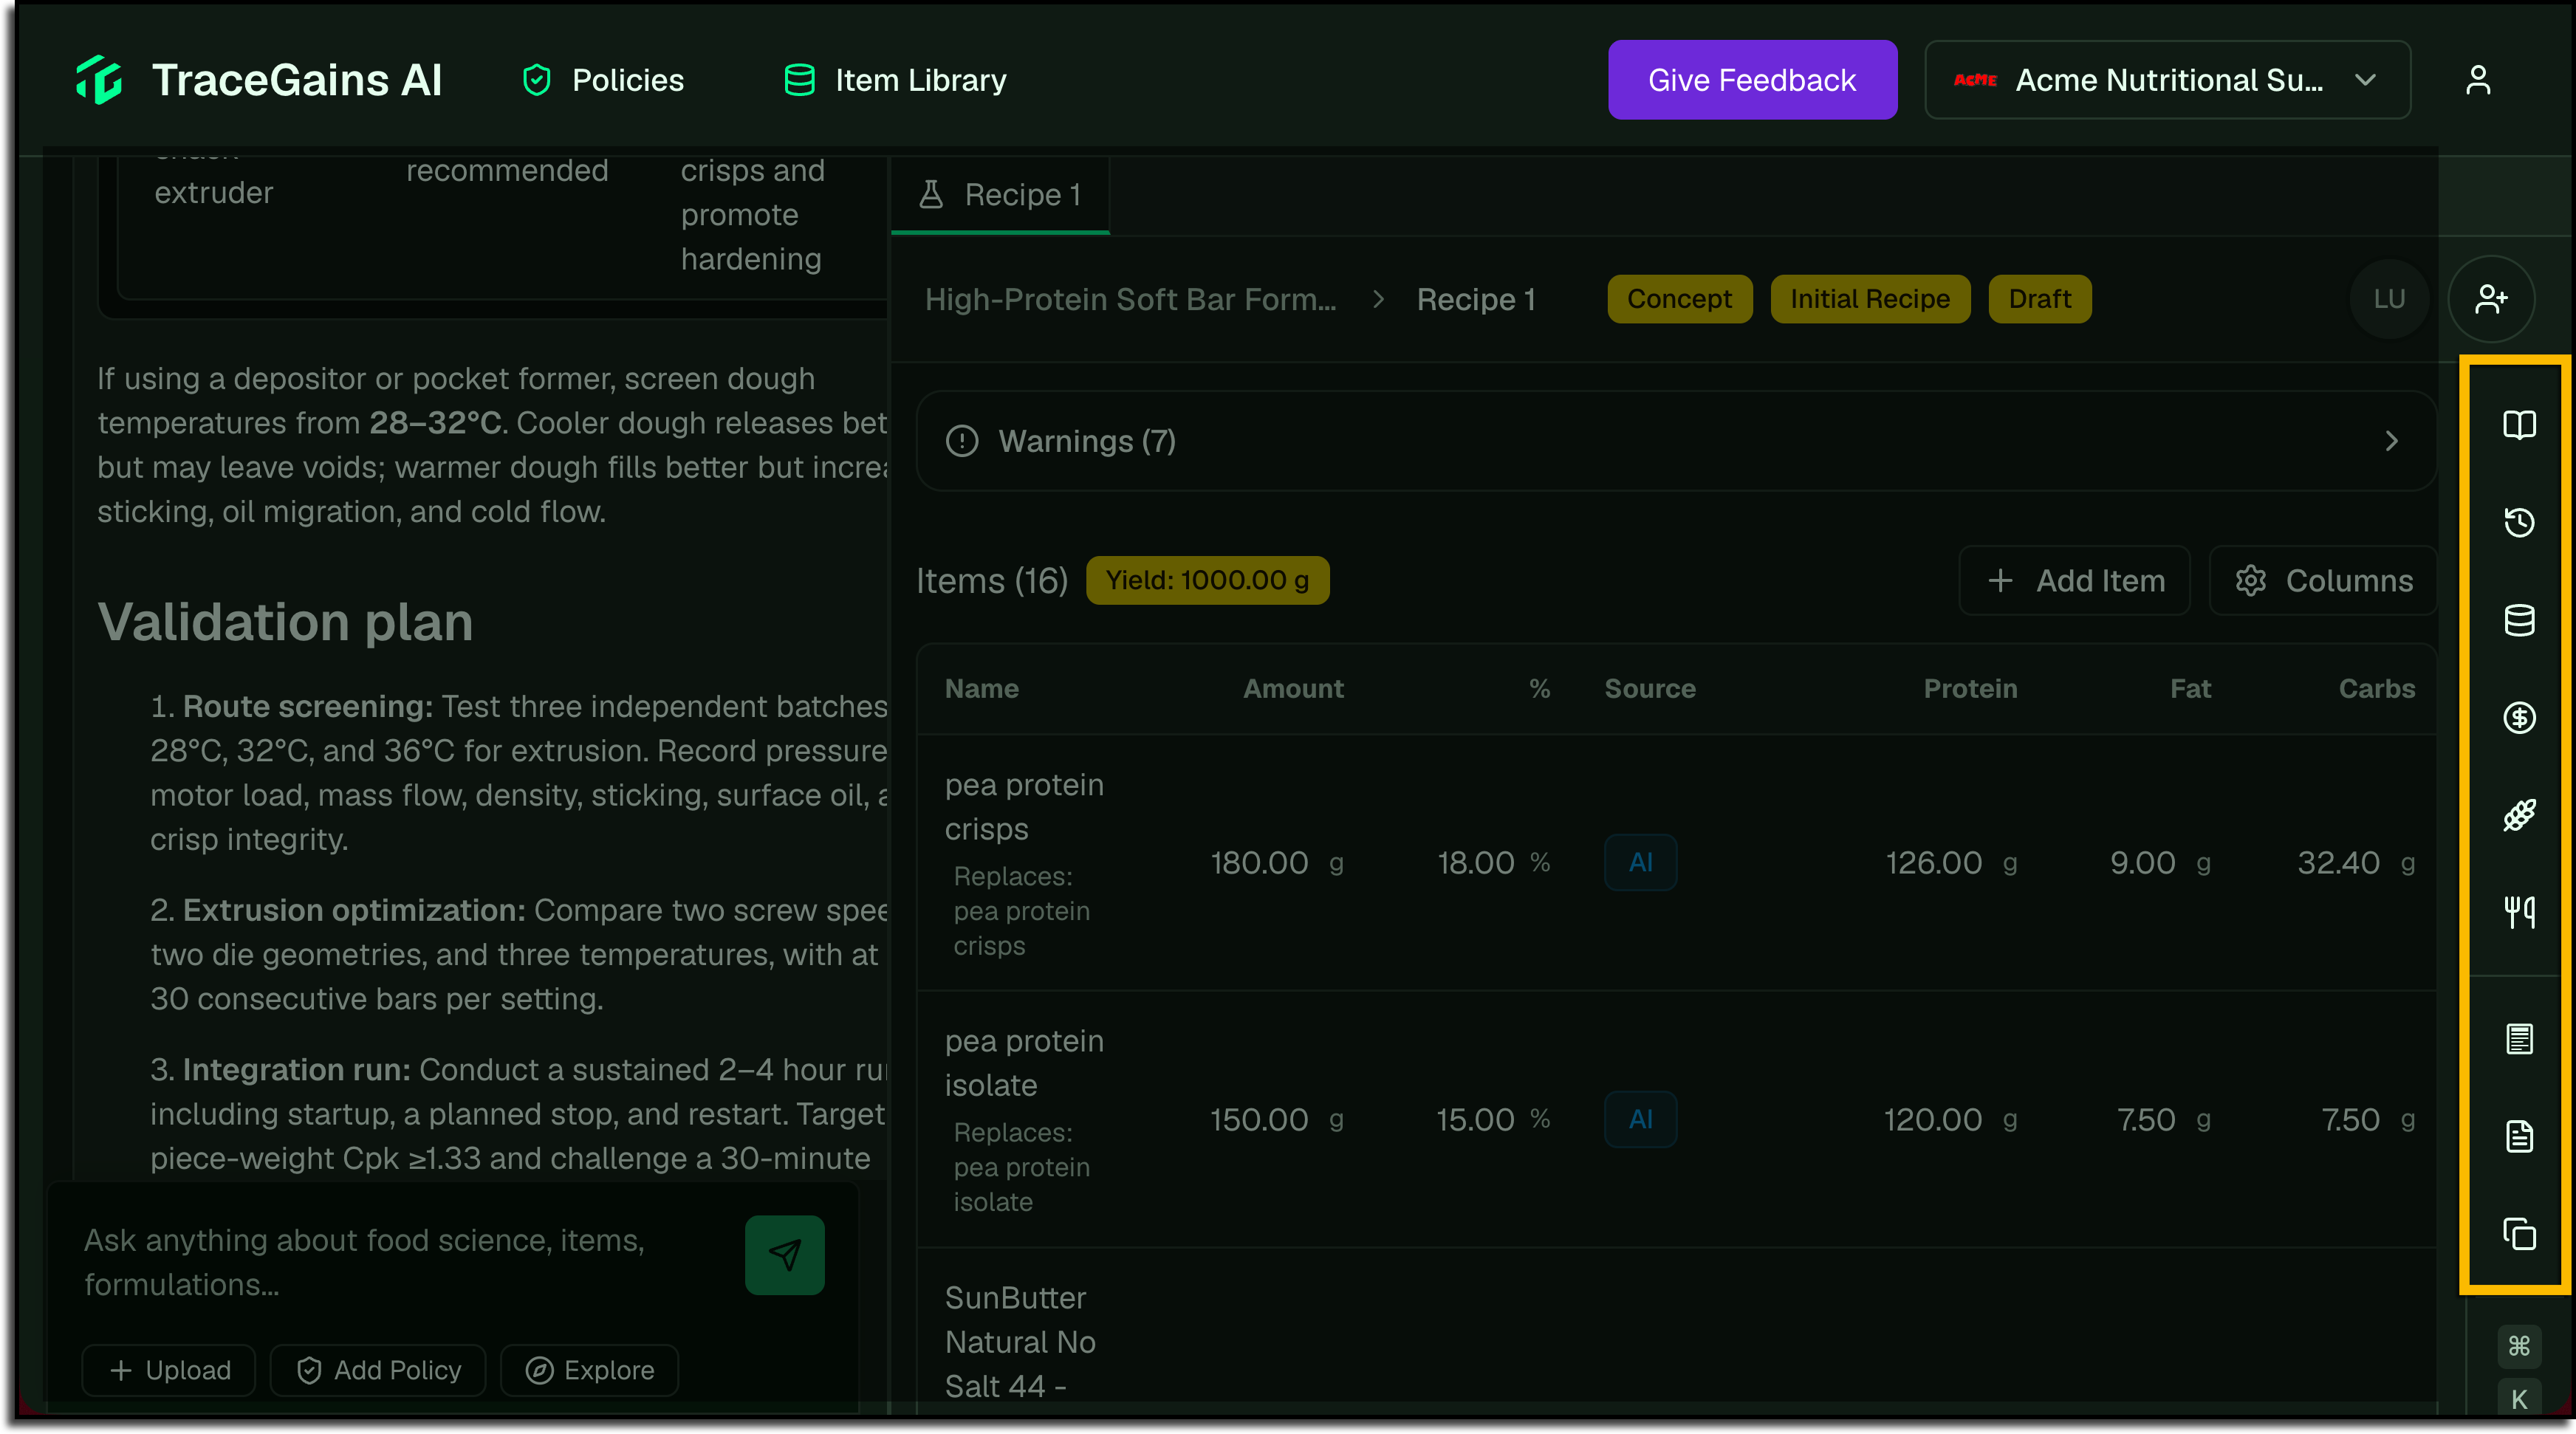Open the Policies page
This screenshot has height=1434, width=2576.
point(603,80)
